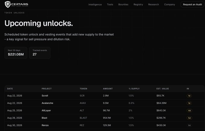Select the Blast project name

(44, 118)
